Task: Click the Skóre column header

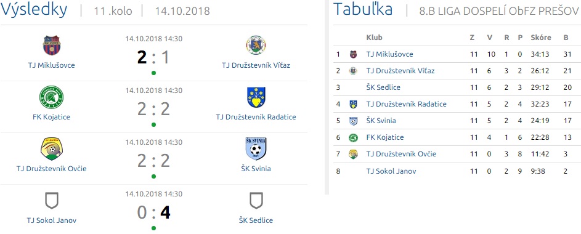Action: (540, 38)
